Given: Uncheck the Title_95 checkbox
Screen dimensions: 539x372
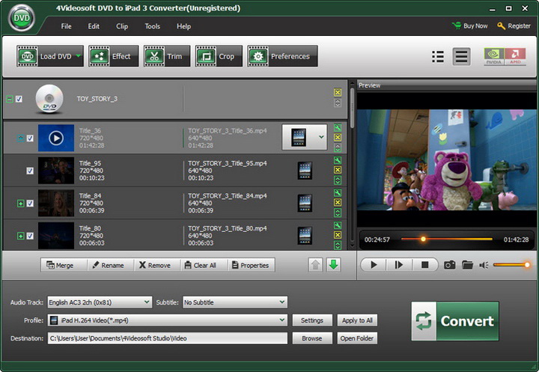Looking at the screenshot, I should click(30, 171).
